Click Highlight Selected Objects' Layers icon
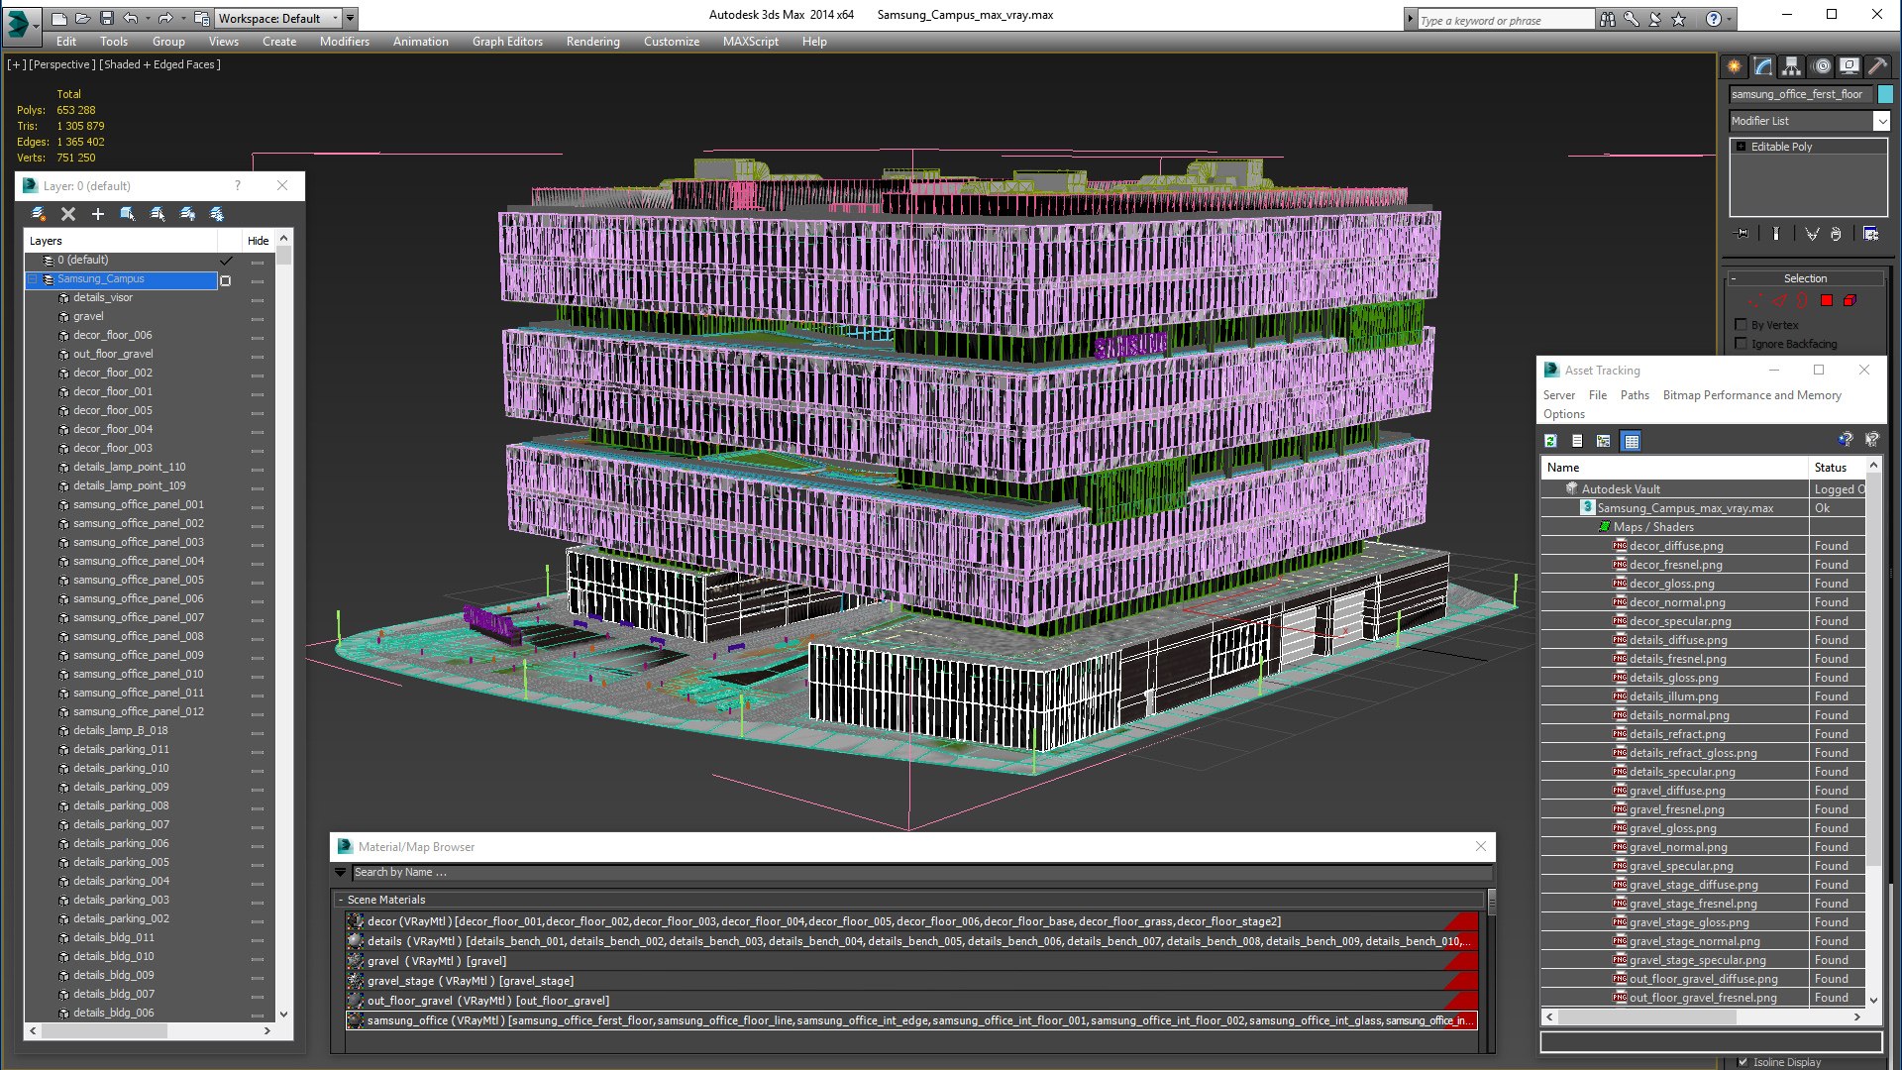Viewport: 1902px width, 1070px height. tap(158, 214)
